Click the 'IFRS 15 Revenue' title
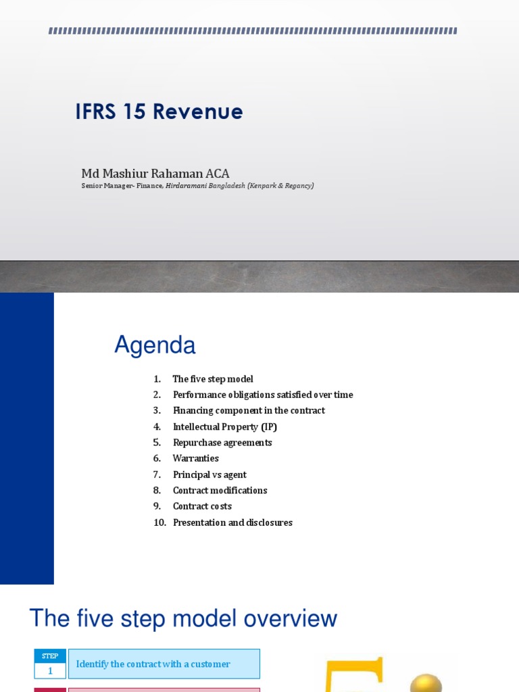 [159, 112]
